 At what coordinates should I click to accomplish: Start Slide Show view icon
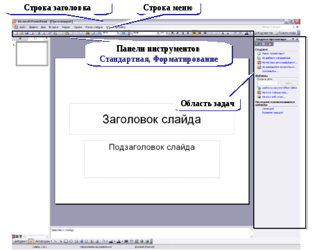pyautogui.click(x=21, y=236)
